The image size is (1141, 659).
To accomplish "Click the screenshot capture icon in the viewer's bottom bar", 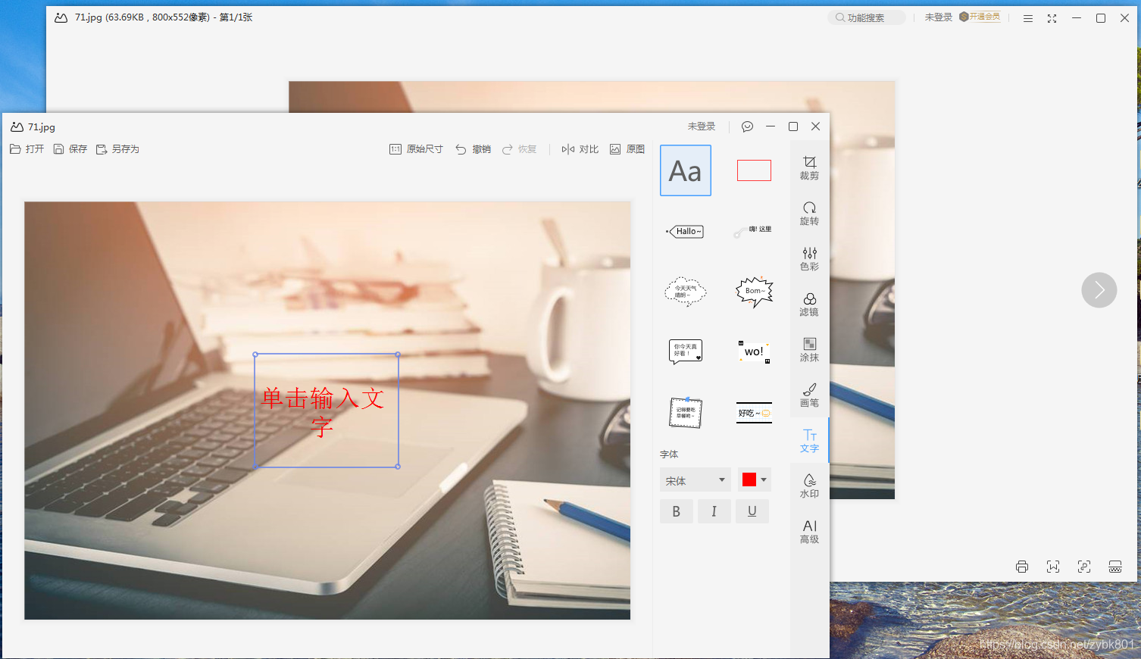I will coord(1084,567).
